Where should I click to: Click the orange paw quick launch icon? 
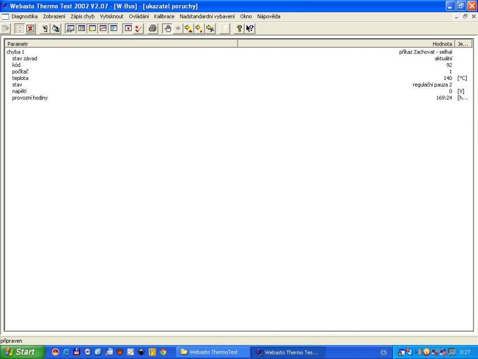pyautogui.click(x=120, y=352)
